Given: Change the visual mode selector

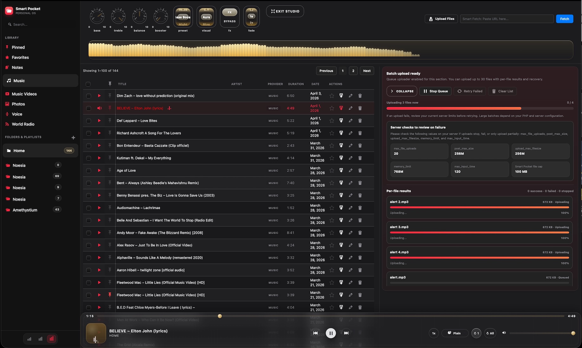Looking at the screenshot, I should click(x=206, y=17).
